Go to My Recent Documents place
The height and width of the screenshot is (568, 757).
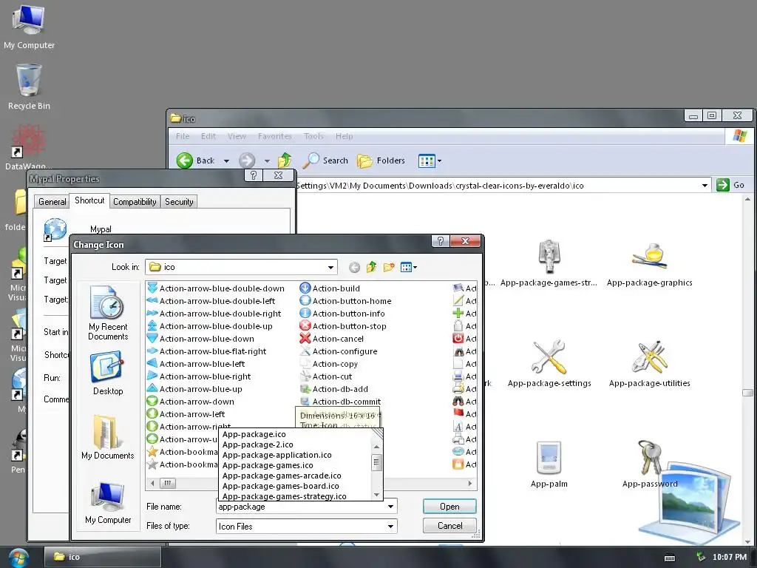point(108,313)
